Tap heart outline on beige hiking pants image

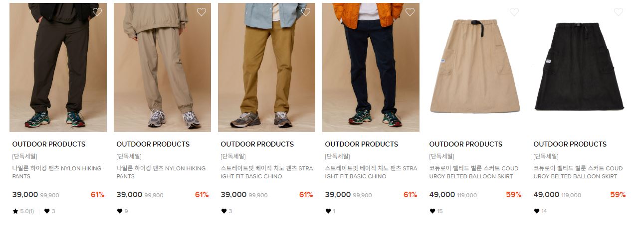click(202, 12)
